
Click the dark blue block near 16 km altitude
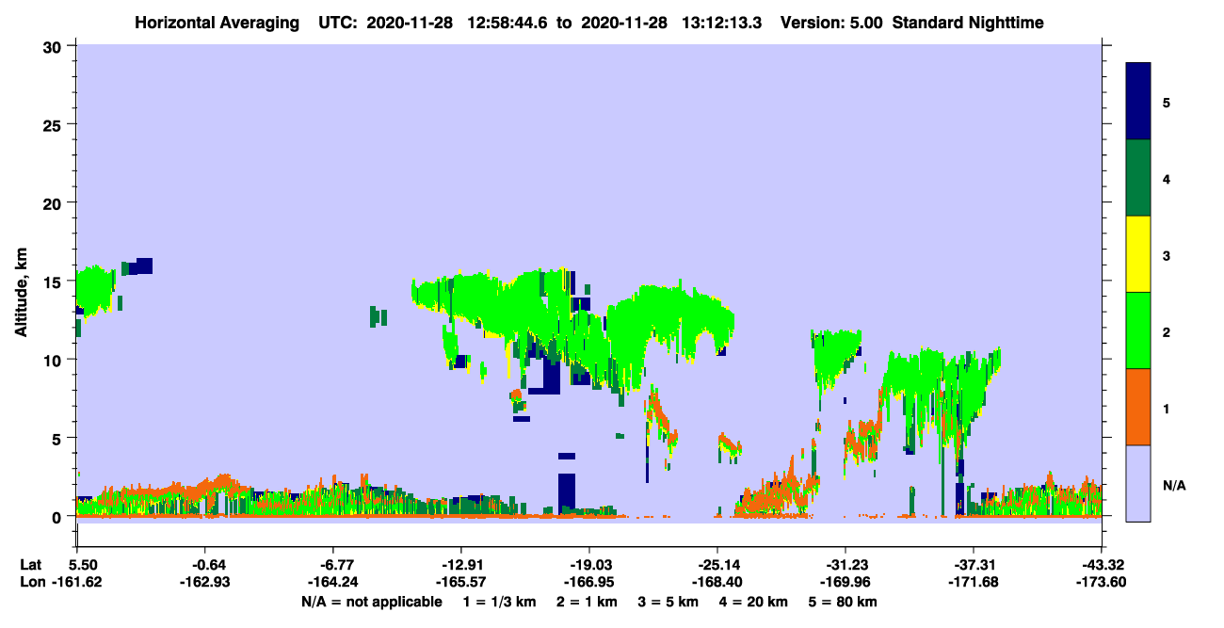[x=139, y=266]
